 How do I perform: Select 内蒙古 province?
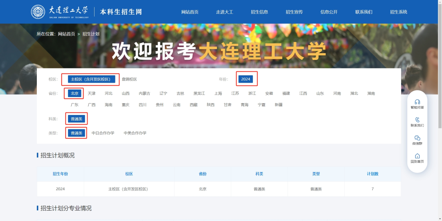tap(144, 93)
